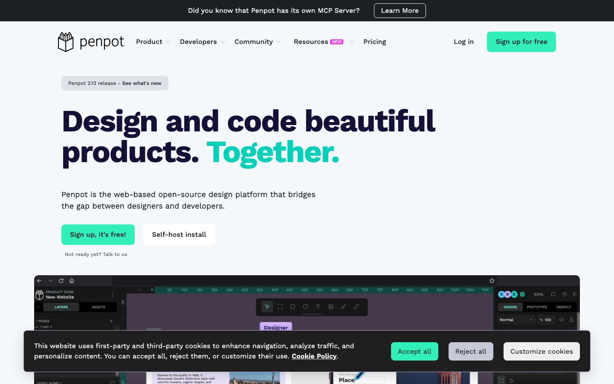
Task: Select the text tool in the toolbar
Action: pos(318,307)
